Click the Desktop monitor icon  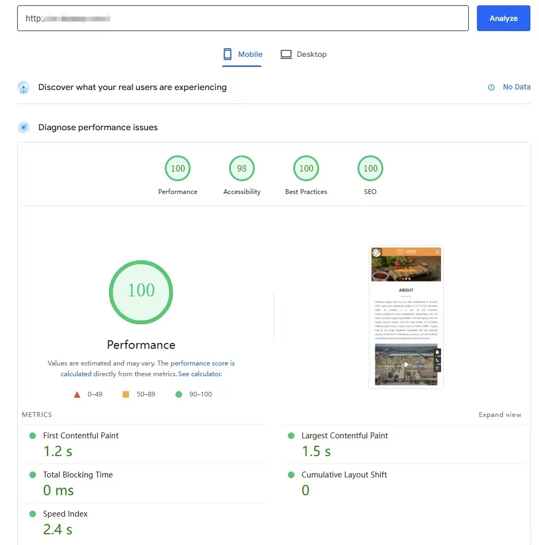click(286, 54)
